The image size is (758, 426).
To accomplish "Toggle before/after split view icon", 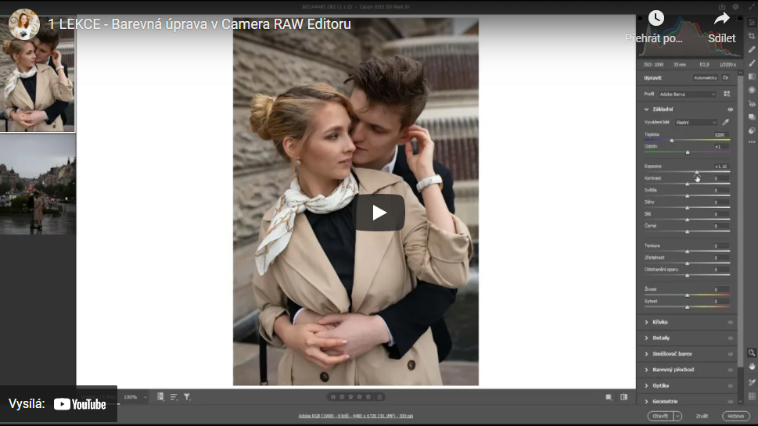I will [624, 397].
